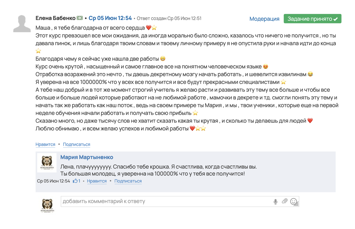Click the microphone icon in comment field
The image size is (355, 229).
(x=275, y=202)
